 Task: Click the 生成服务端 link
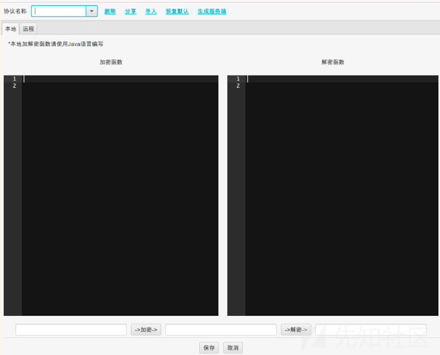[x=212, y=11]
